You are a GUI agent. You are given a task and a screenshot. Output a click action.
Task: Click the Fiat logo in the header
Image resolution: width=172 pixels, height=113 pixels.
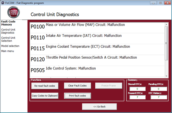[x=13, y=12]
